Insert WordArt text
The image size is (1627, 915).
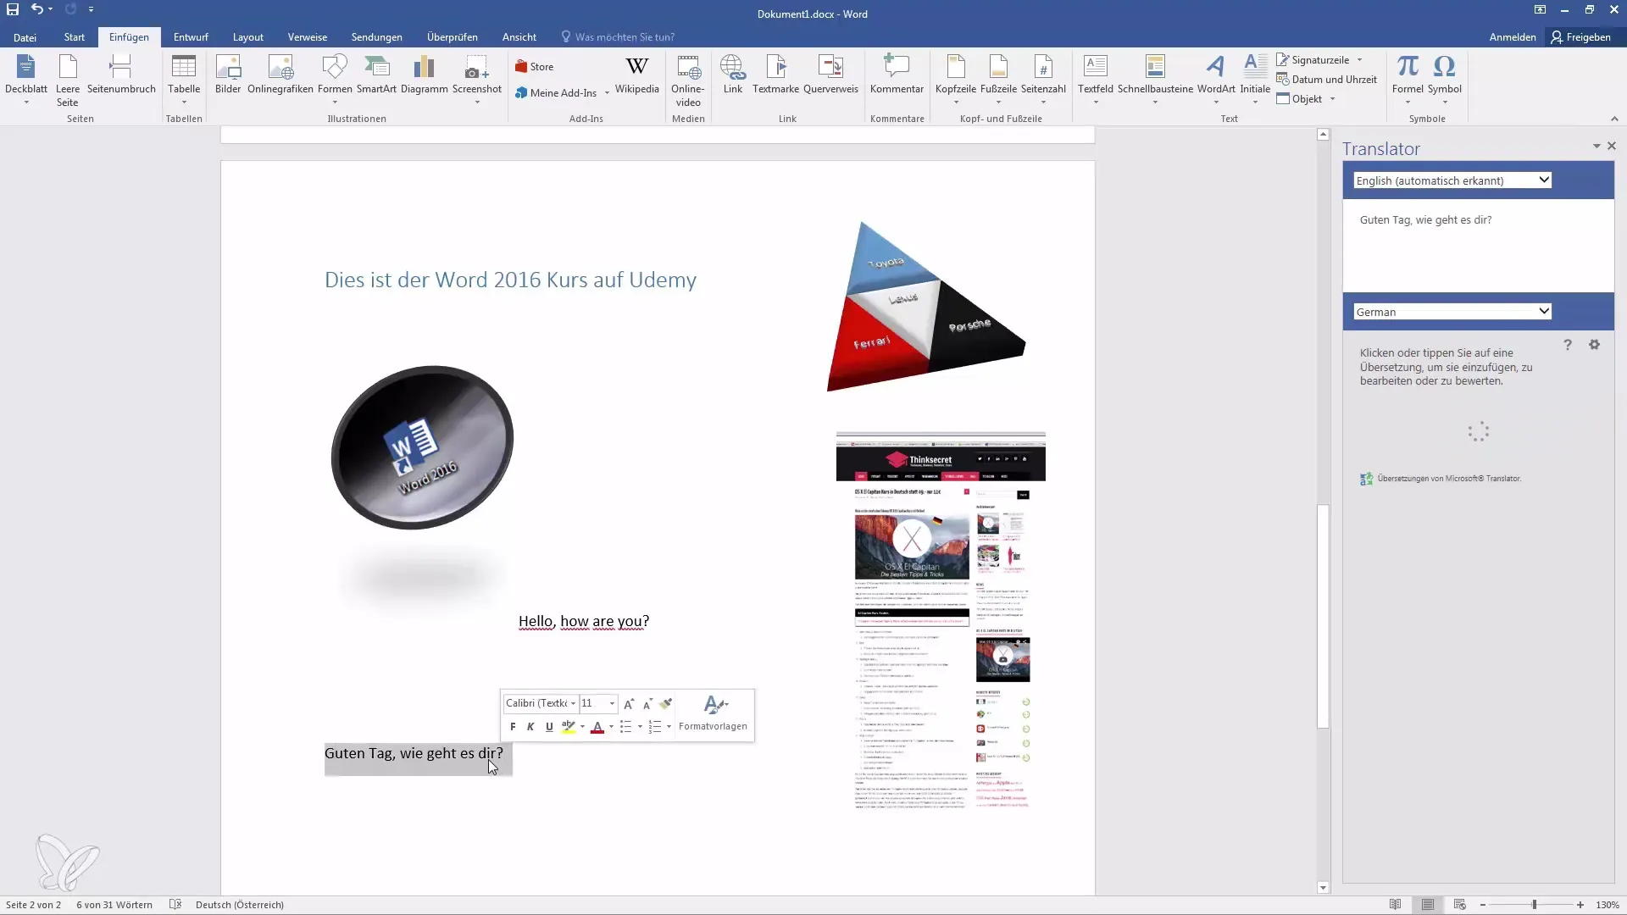[x=1216, y=79]
